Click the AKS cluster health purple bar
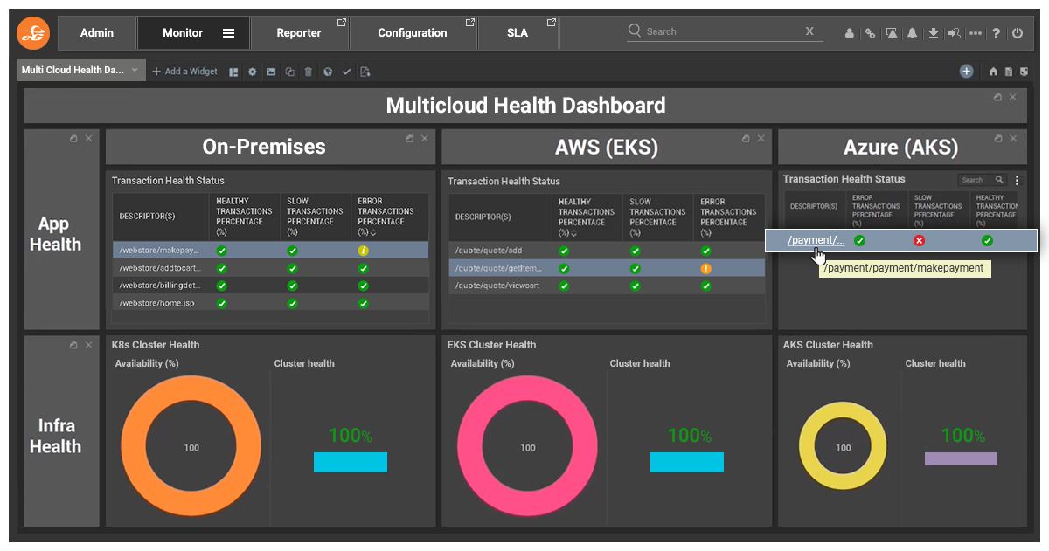The height and width of the screenshot is (551, 1049). pos(961,458)
